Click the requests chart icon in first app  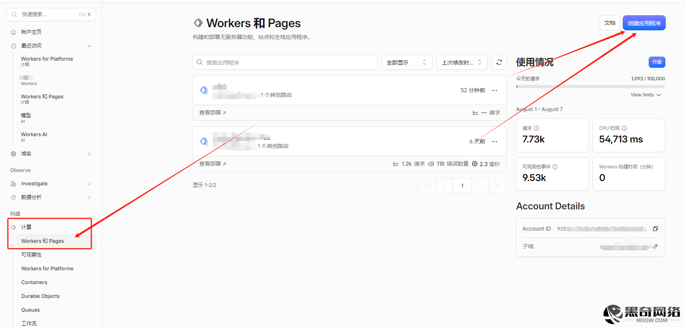click(475, 113)
